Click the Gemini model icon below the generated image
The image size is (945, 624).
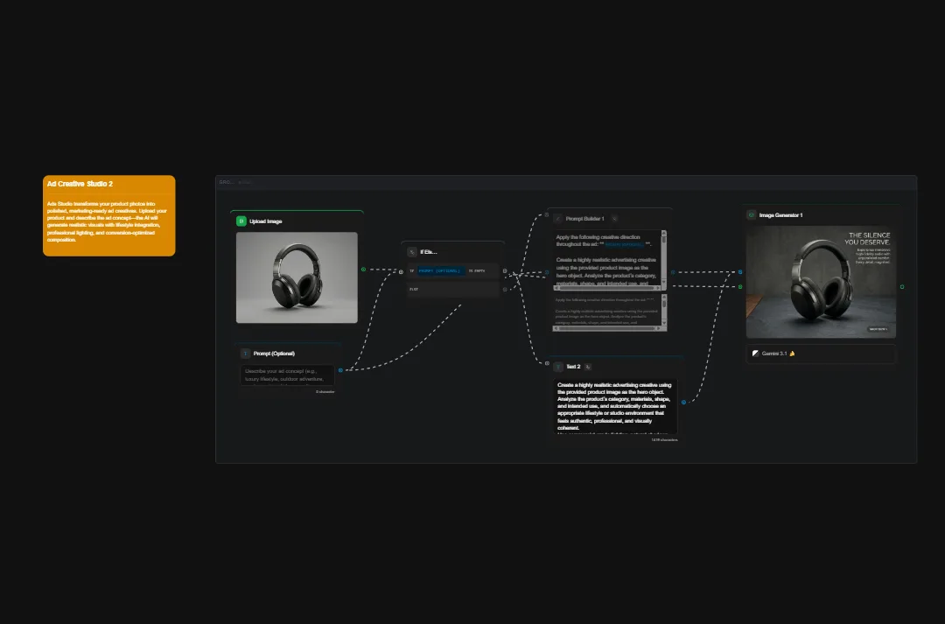point(755,354)
